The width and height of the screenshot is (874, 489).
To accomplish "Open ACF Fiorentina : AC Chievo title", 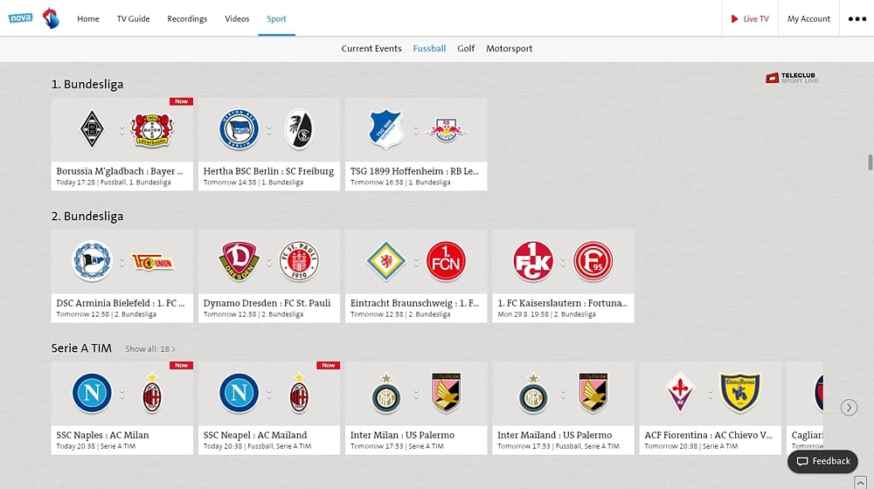I will (x=709, y=435).
